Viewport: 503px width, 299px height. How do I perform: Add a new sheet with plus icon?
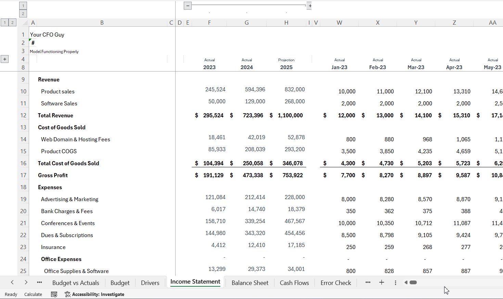tap(382, 282)
